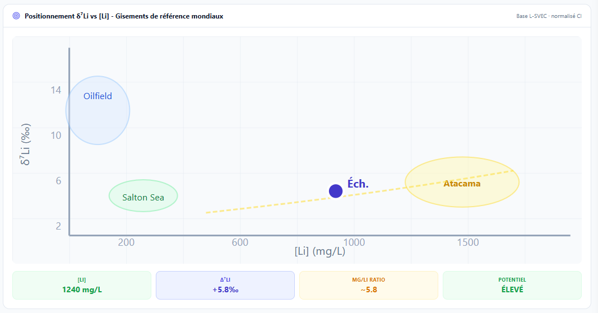Click the concentric target icon beside the title

point(16,16)
